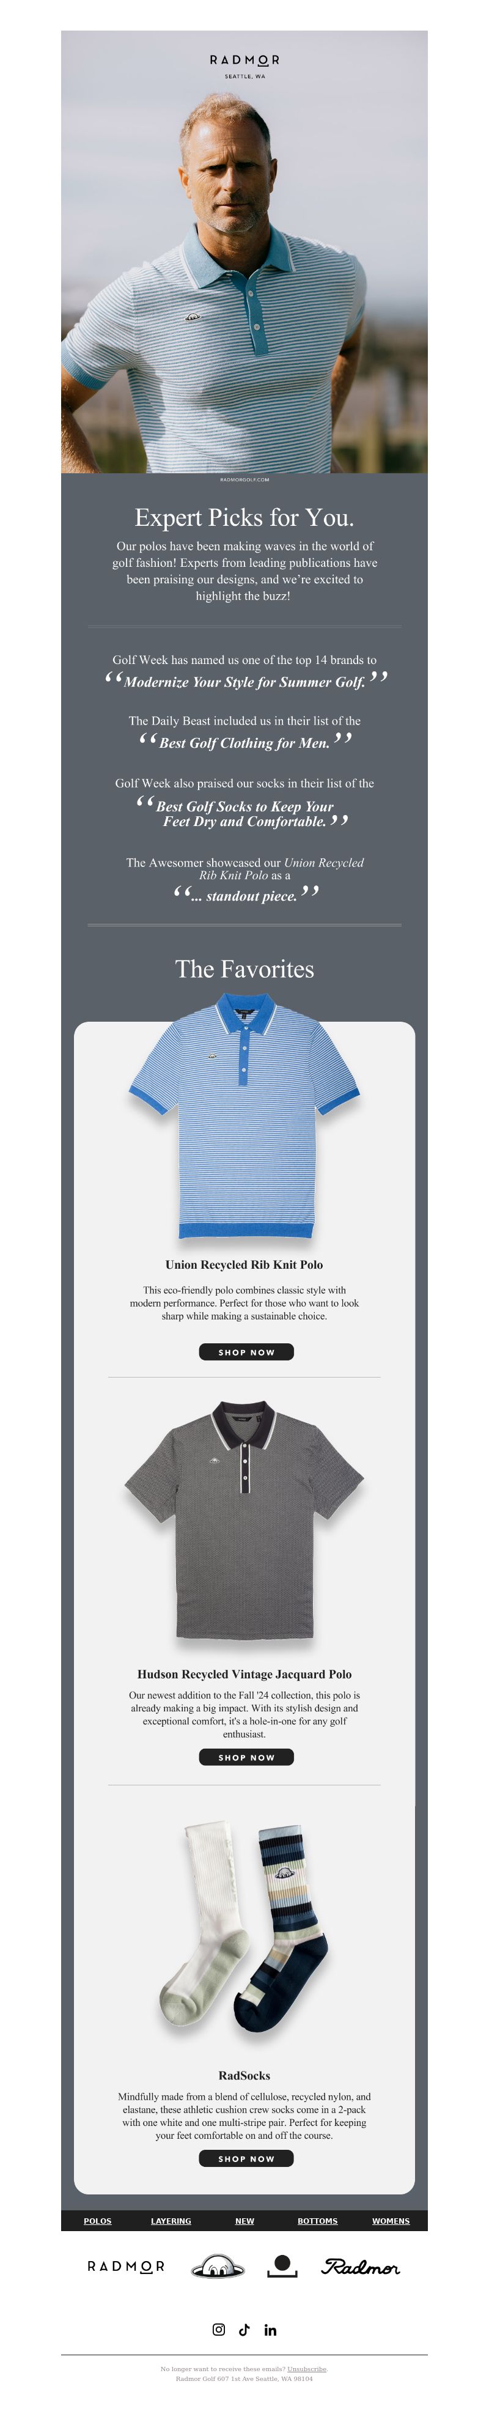
Task: Open the NEW navigation link
Action: click(245, 2221)
